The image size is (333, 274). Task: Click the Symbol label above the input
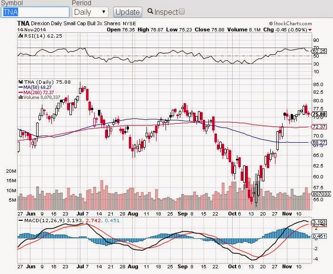(x=12, y=3)
